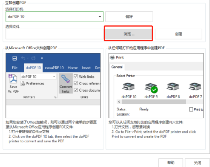Click the 创建 create button
This screenshot has height=167, width=210.
tap(178, 34)
